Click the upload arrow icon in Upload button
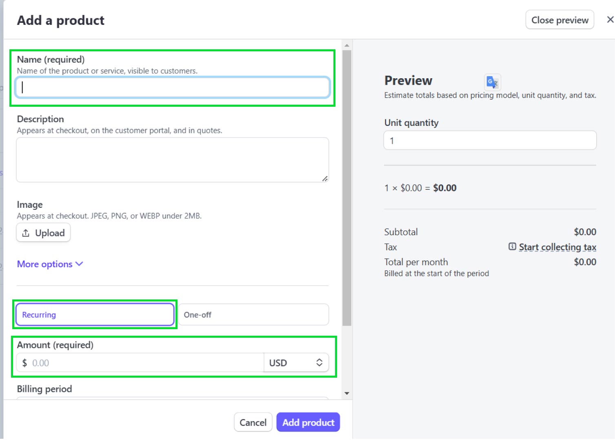The width and height of the screenshot is (615, 440). pyautogui.click(x=26, y=232)
